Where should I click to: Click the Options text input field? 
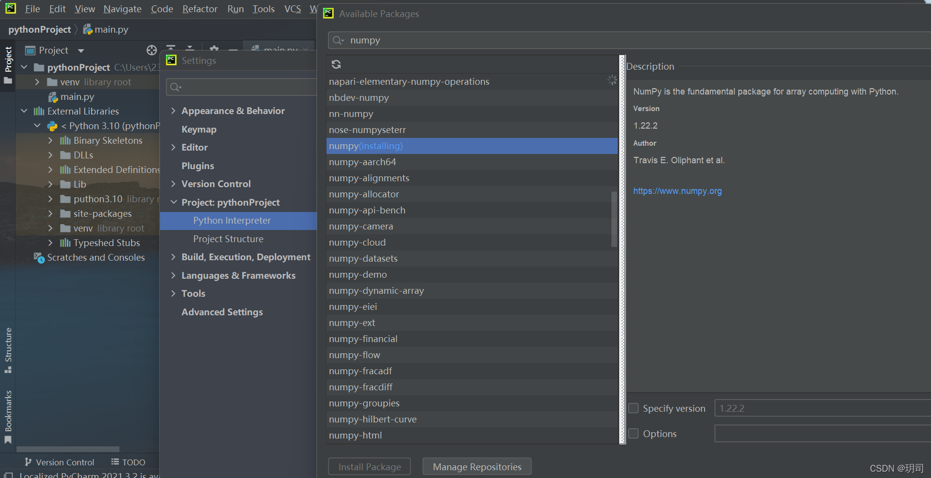[x=823, y=434]
